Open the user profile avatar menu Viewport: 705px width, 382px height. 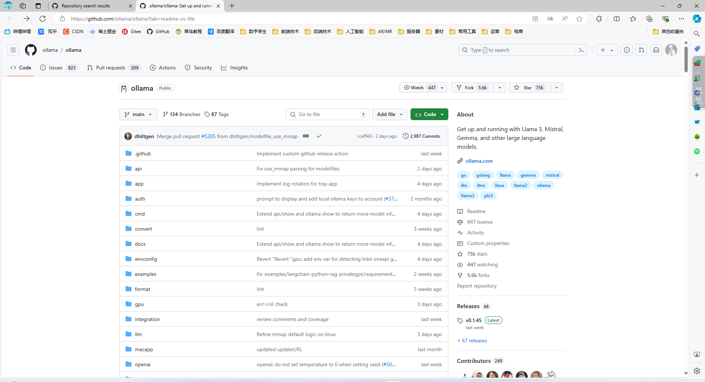tap(671, 50)
